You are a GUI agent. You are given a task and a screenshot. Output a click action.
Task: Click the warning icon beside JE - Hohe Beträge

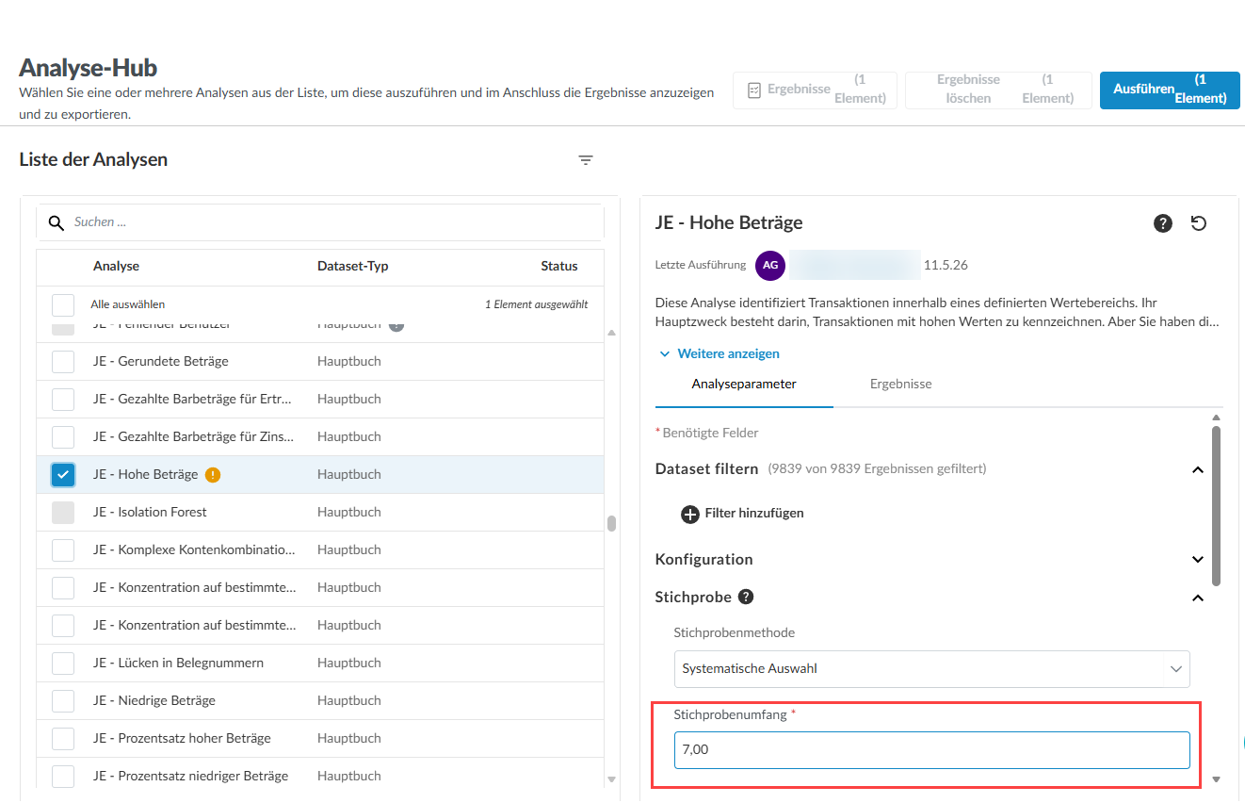[213, 475]
